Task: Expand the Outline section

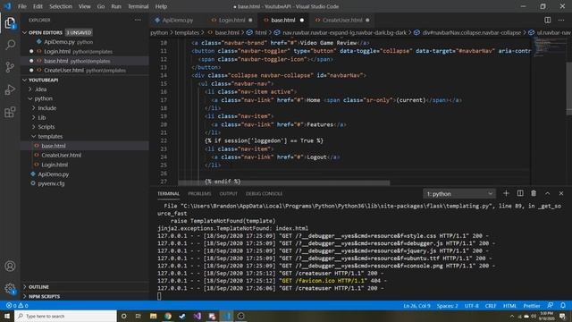Action: 24,287
